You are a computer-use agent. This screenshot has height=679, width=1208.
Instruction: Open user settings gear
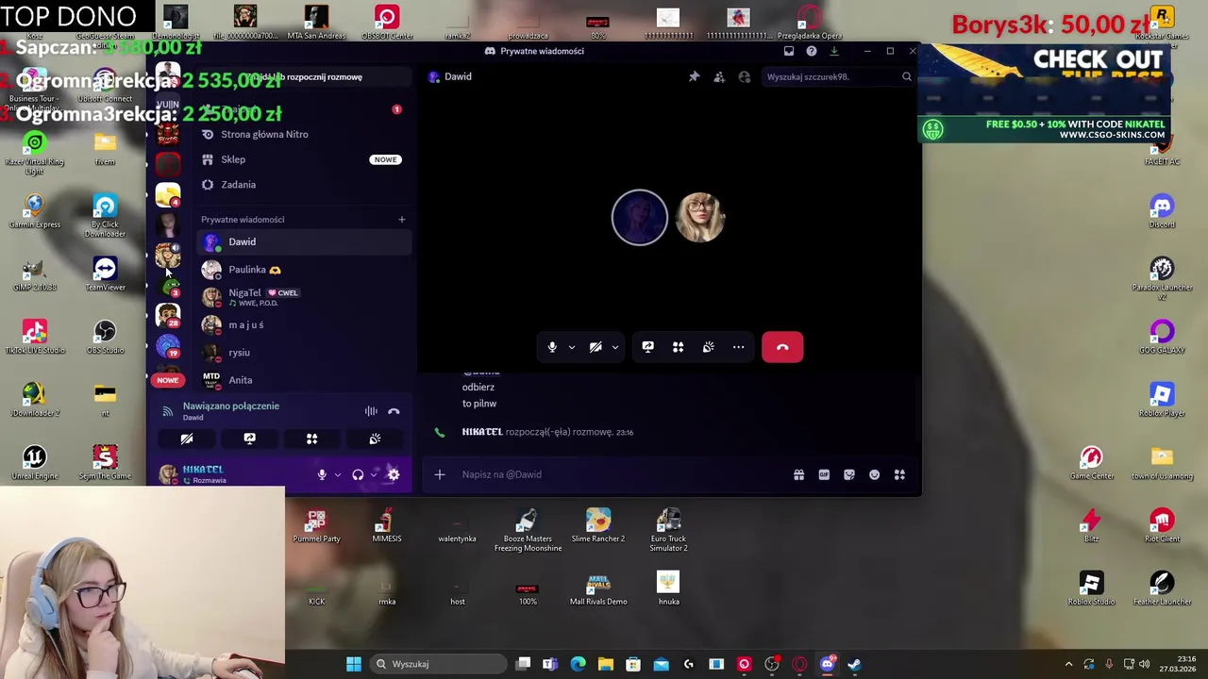(394, 475)
